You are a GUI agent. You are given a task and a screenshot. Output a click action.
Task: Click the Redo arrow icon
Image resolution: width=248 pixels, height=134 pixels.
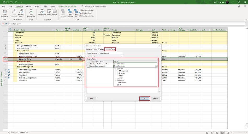click(x=16, y=2)
